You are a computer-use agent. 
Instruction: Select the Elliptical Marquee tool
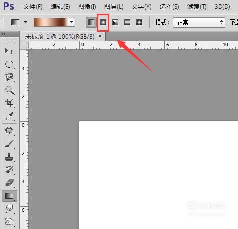[9, 64]
